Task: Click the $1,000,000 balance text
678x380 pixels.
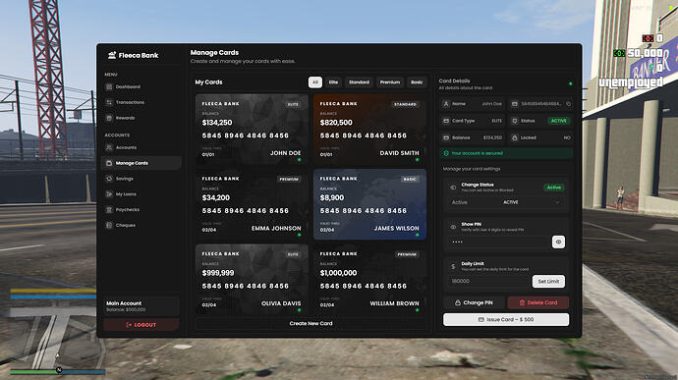Action: (x=339, y=273)
